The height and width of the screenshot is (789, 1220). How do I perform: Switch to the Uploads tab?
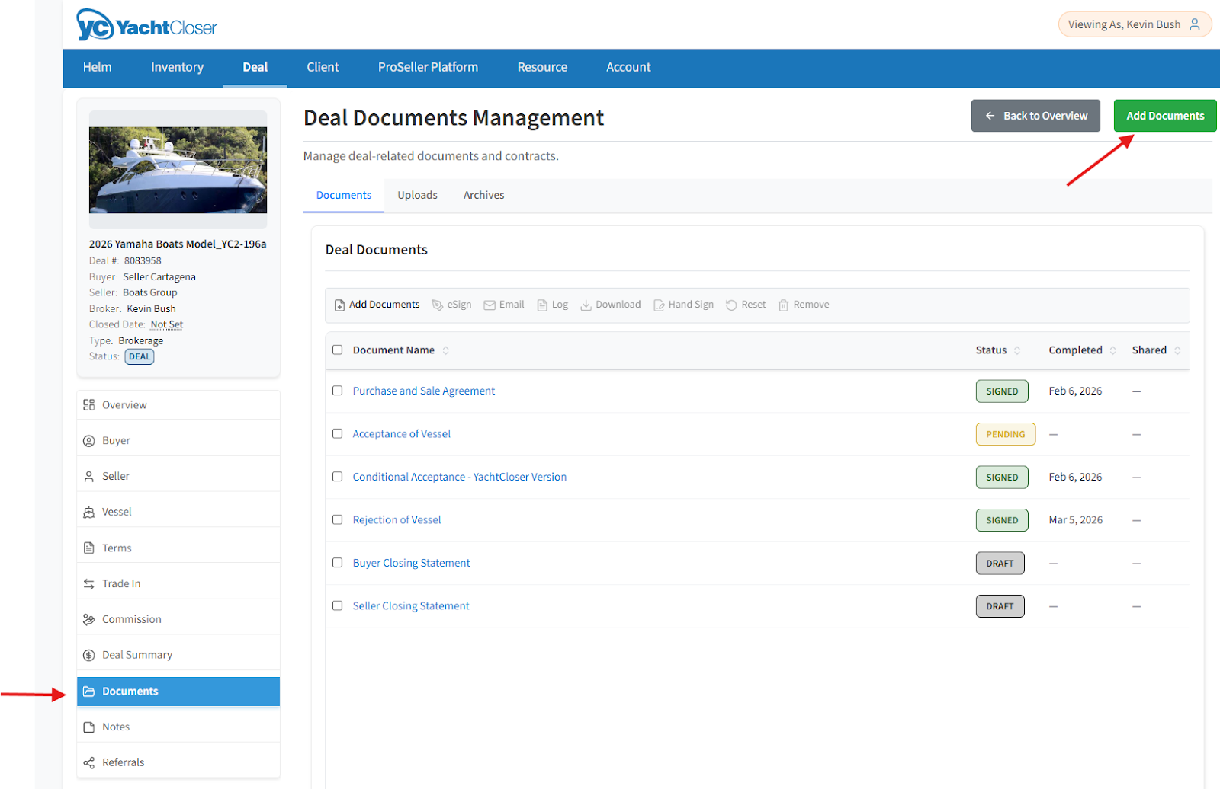click(417, 195)
